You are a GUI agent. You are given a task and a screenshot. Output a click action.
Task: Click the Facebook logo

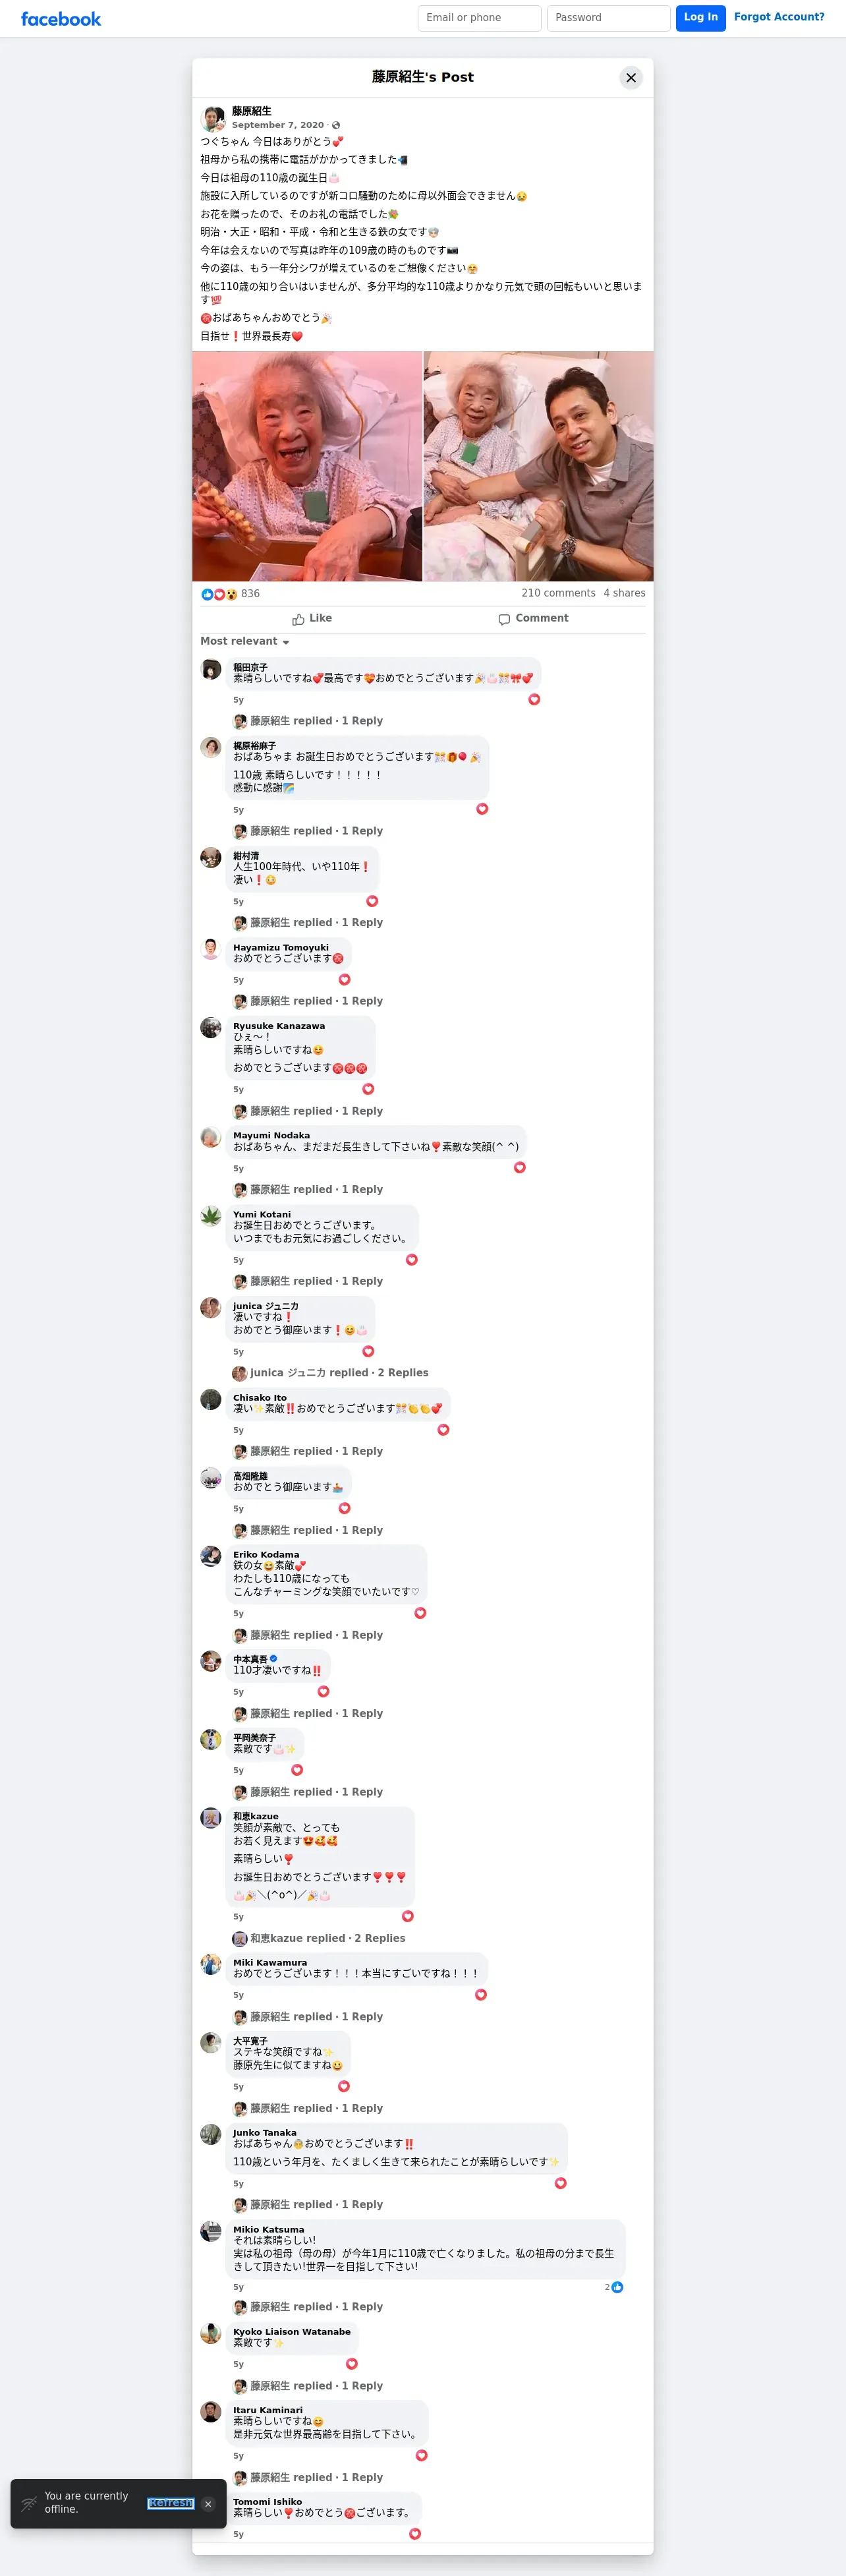click(61, 19)
